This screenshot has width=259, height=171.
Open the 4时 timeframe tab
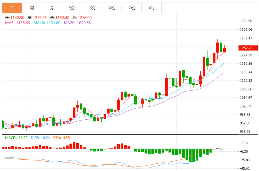tap(151, 8)
